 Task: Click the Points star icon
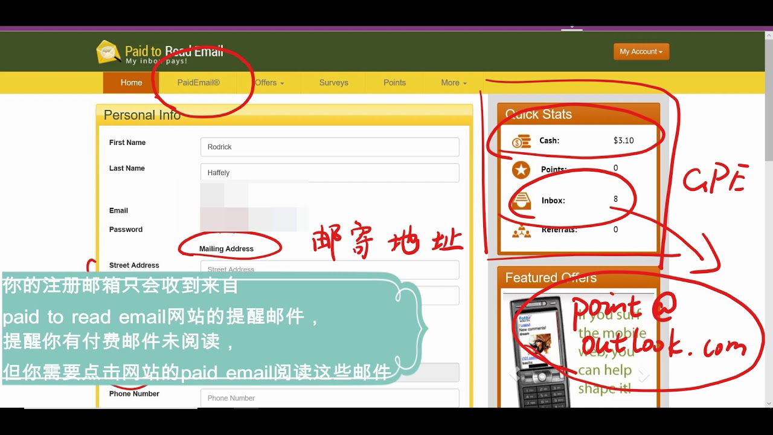coord(521,170)
